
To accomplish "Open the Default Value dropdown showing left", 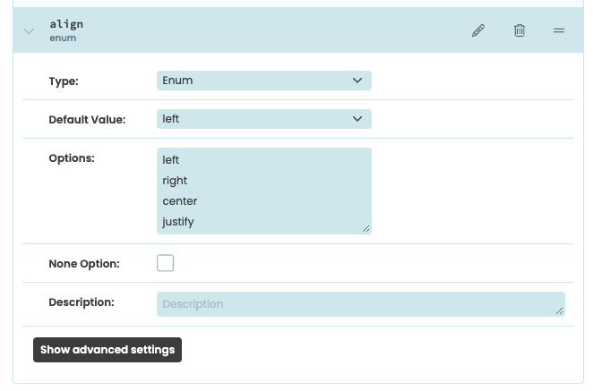I will pyautogui.click(x=263, y=119).
